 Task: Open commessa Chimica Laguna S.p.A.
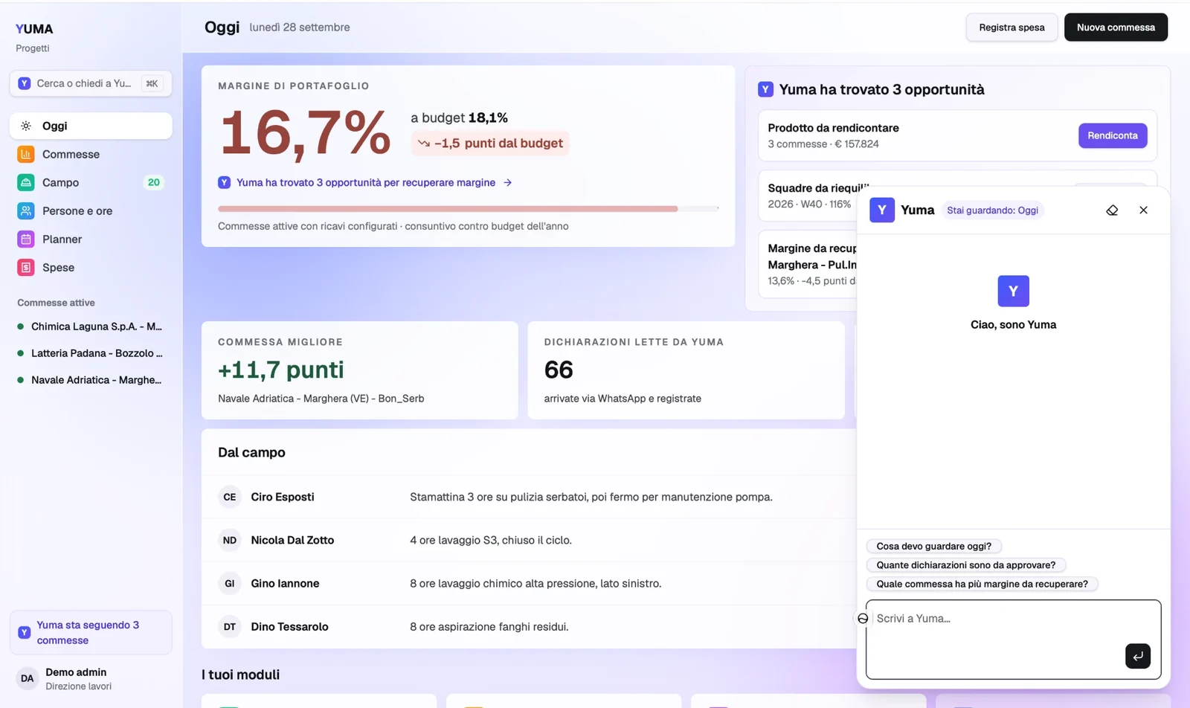tap(91, 326)
